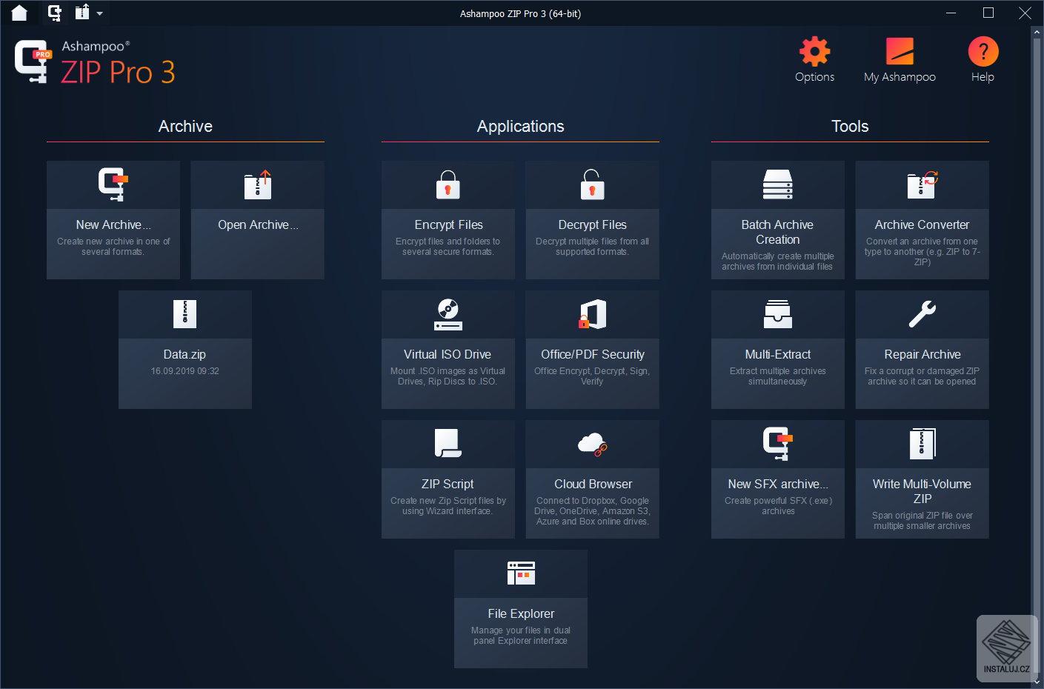Click the open archive icon in title bar
1044x689 pixels.
coord(82,12)
